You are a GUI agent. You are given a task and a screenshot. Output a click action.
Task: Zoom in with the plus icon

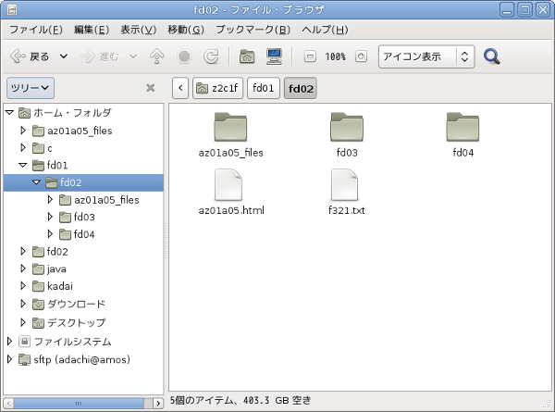point(361,56)
